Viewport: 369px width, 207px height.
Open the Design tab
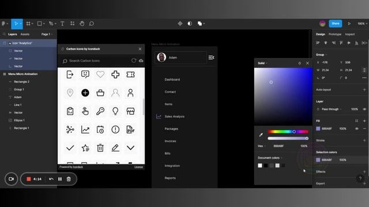tap(321, 34)
